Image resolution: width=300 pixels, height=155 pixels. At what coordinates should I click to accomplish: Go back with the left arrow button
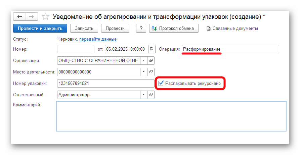click(19, 17)
